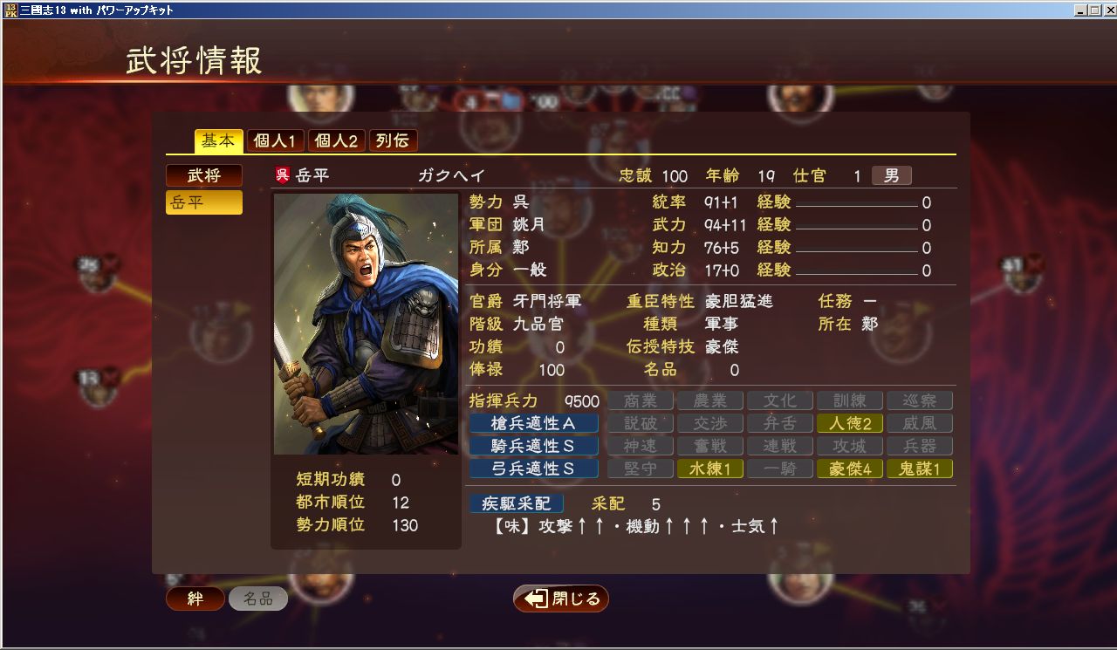Select 岳平 in the officer list

pos(204,202)
